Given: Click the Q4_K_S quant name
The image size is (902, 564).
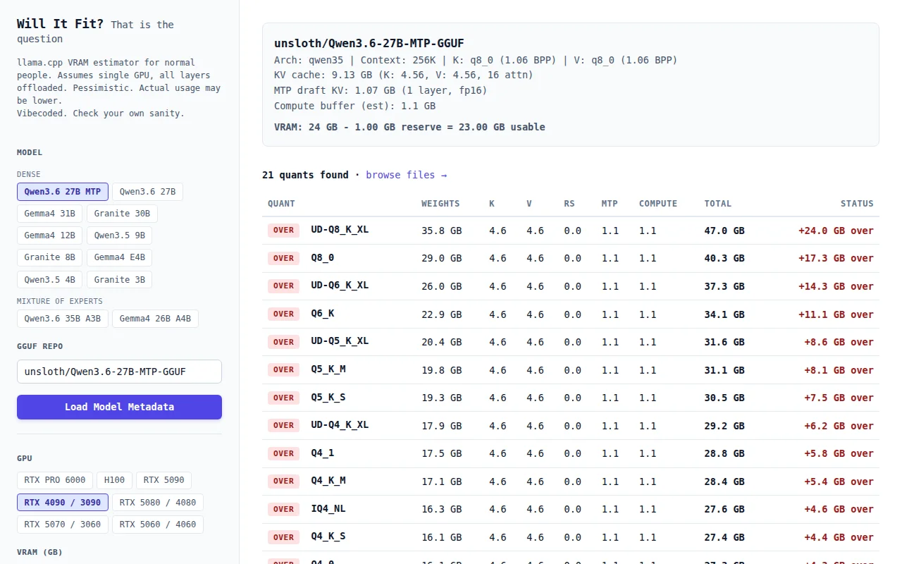Looking at the screenshot, I should (x=328, y=537).
